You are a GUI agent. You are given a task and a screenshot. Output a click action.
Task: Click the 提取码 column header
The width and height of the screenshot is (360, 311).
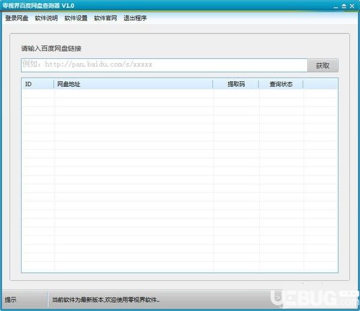pyautogui.click(x=236, y=84)
